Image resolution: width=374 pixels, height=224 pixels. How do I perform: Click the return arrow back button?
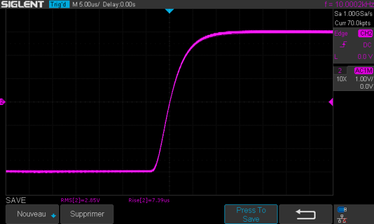pos(306,214)
